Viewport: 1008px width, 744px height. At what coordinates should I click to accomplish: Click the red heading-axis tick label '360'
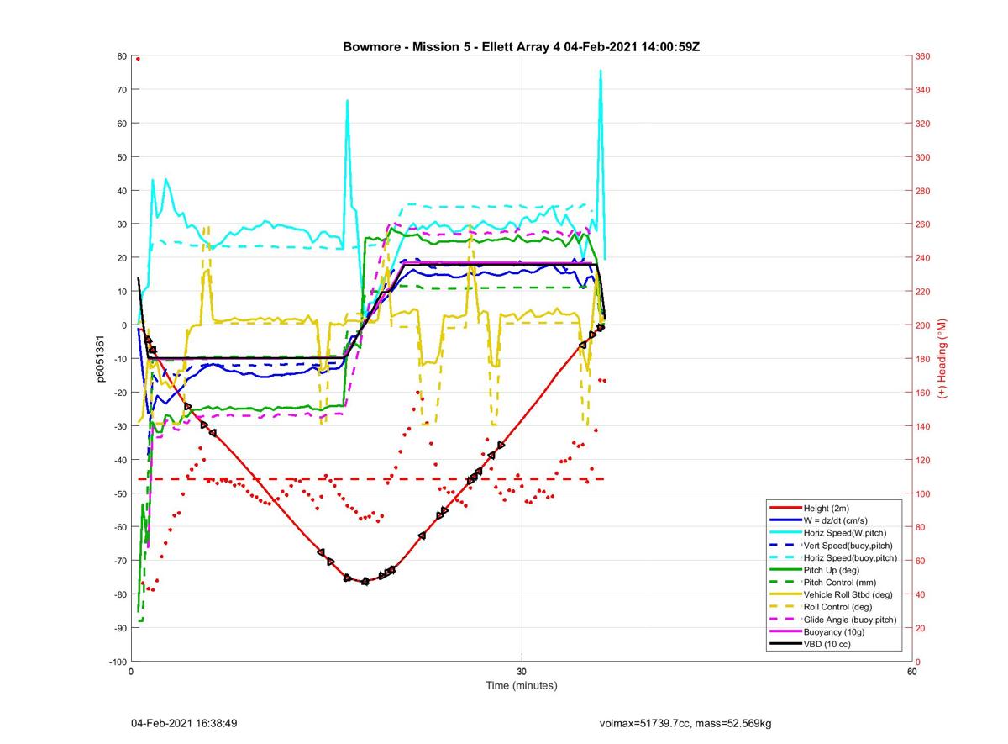923,56
